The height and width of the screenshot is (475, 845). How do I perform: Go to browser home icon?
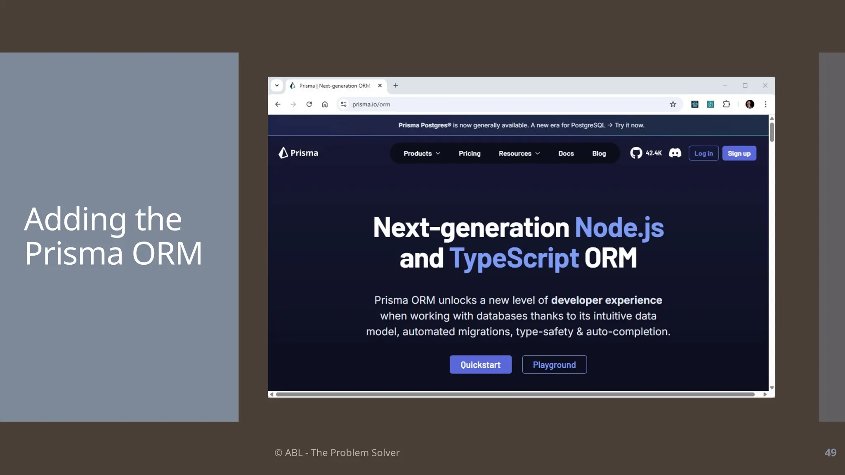click(325, 104)
